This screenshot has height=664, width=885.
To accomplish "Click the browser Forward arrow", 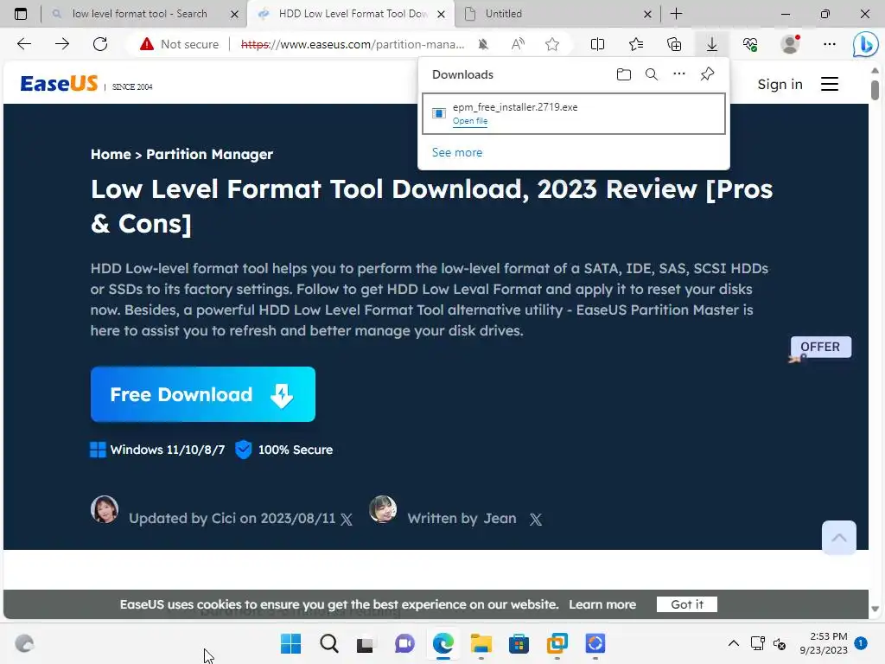I will tap(62, 44).
